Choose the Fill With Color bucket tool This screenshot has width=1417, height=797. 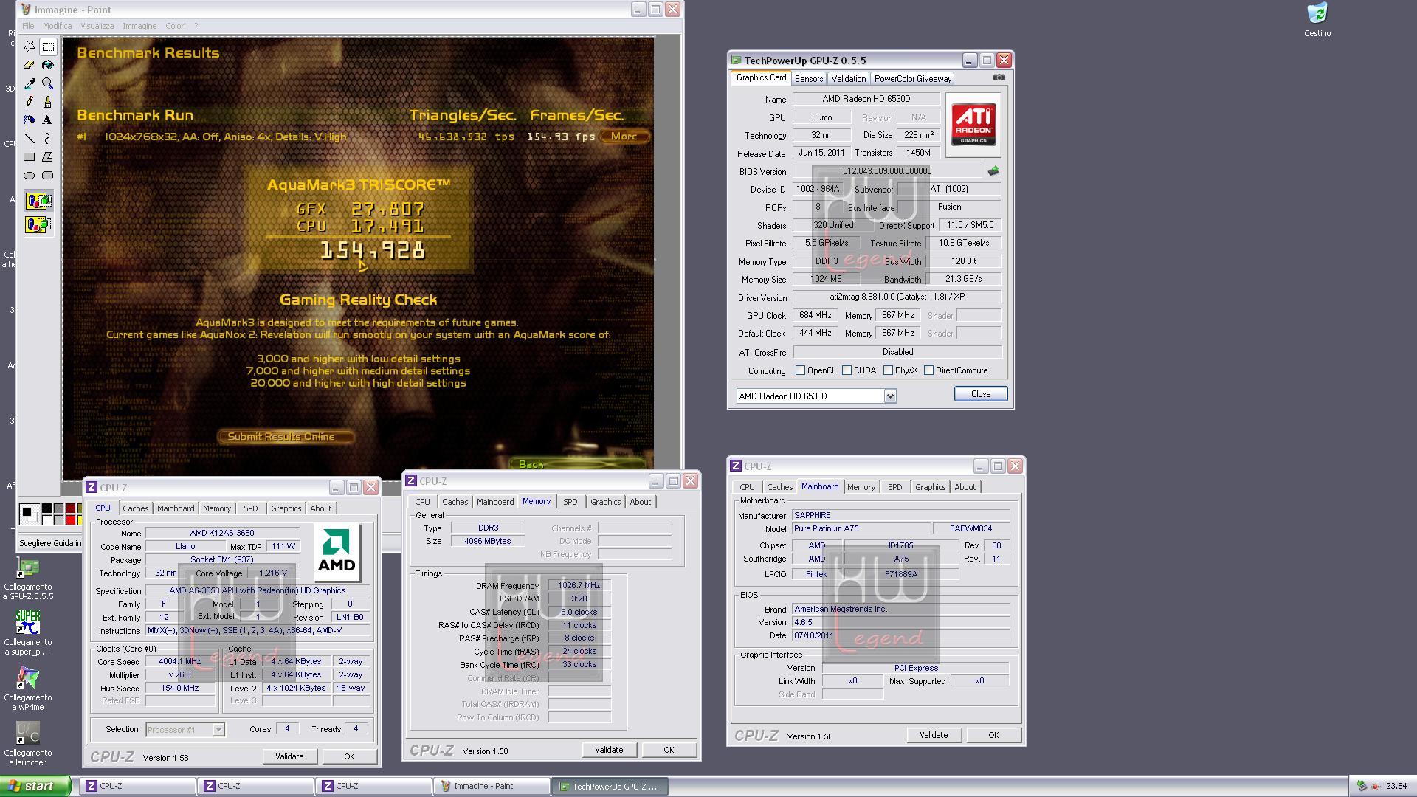tap(48, 65)
